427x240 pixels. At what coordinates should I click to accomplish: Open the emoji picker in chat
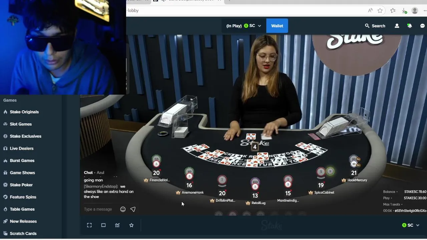pyautogui.click(x=123, y=209)
